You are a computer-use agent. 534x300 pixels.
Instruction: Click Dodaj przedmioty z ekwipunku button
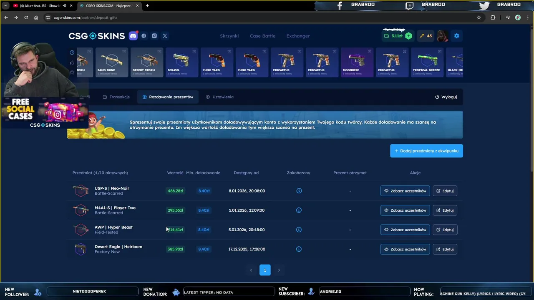(426, 151)
